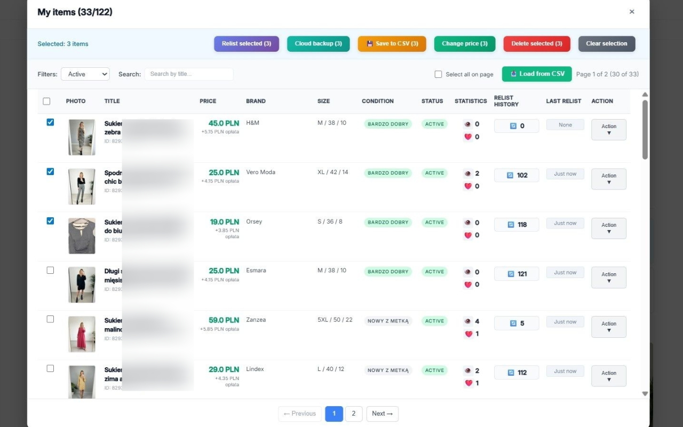Check the Esmara item checkbox
The image size is (683, 427).
coord(50,270)
